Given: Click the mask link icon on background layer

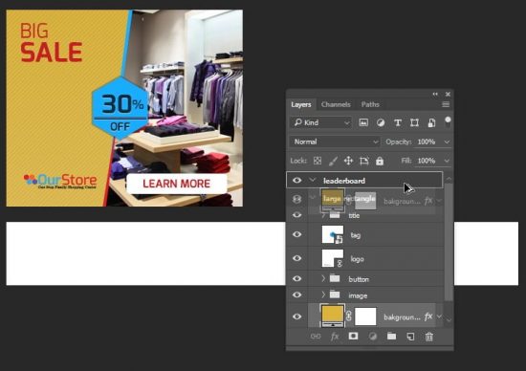Looking at the screenshot, I should pyautogui.click(x=348, y=316).
